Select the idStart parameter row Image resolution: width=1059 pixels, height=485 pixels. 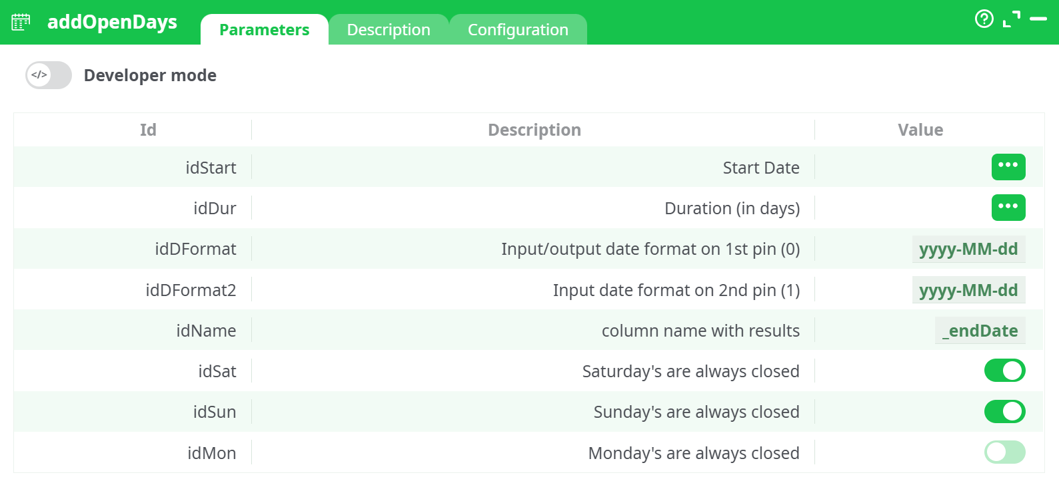(211, 168)
